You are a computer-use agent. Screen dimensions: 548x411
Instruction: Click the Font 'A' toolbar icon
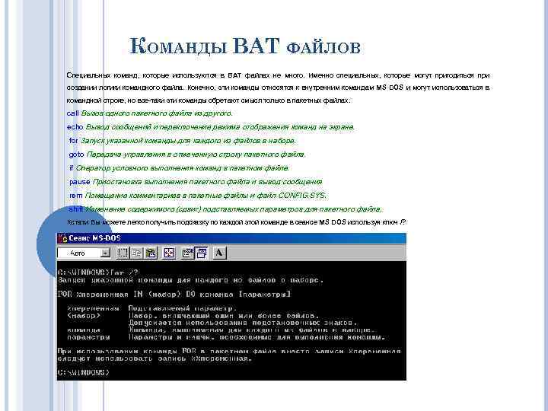click(x=219, y=253)
